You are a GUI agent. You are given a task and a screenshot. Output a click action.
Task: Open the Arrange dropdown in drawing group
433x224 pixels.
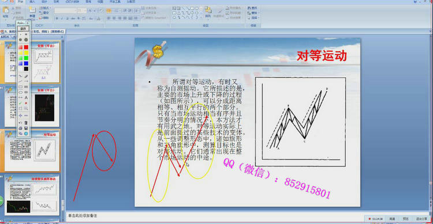[x=208, y=13]
